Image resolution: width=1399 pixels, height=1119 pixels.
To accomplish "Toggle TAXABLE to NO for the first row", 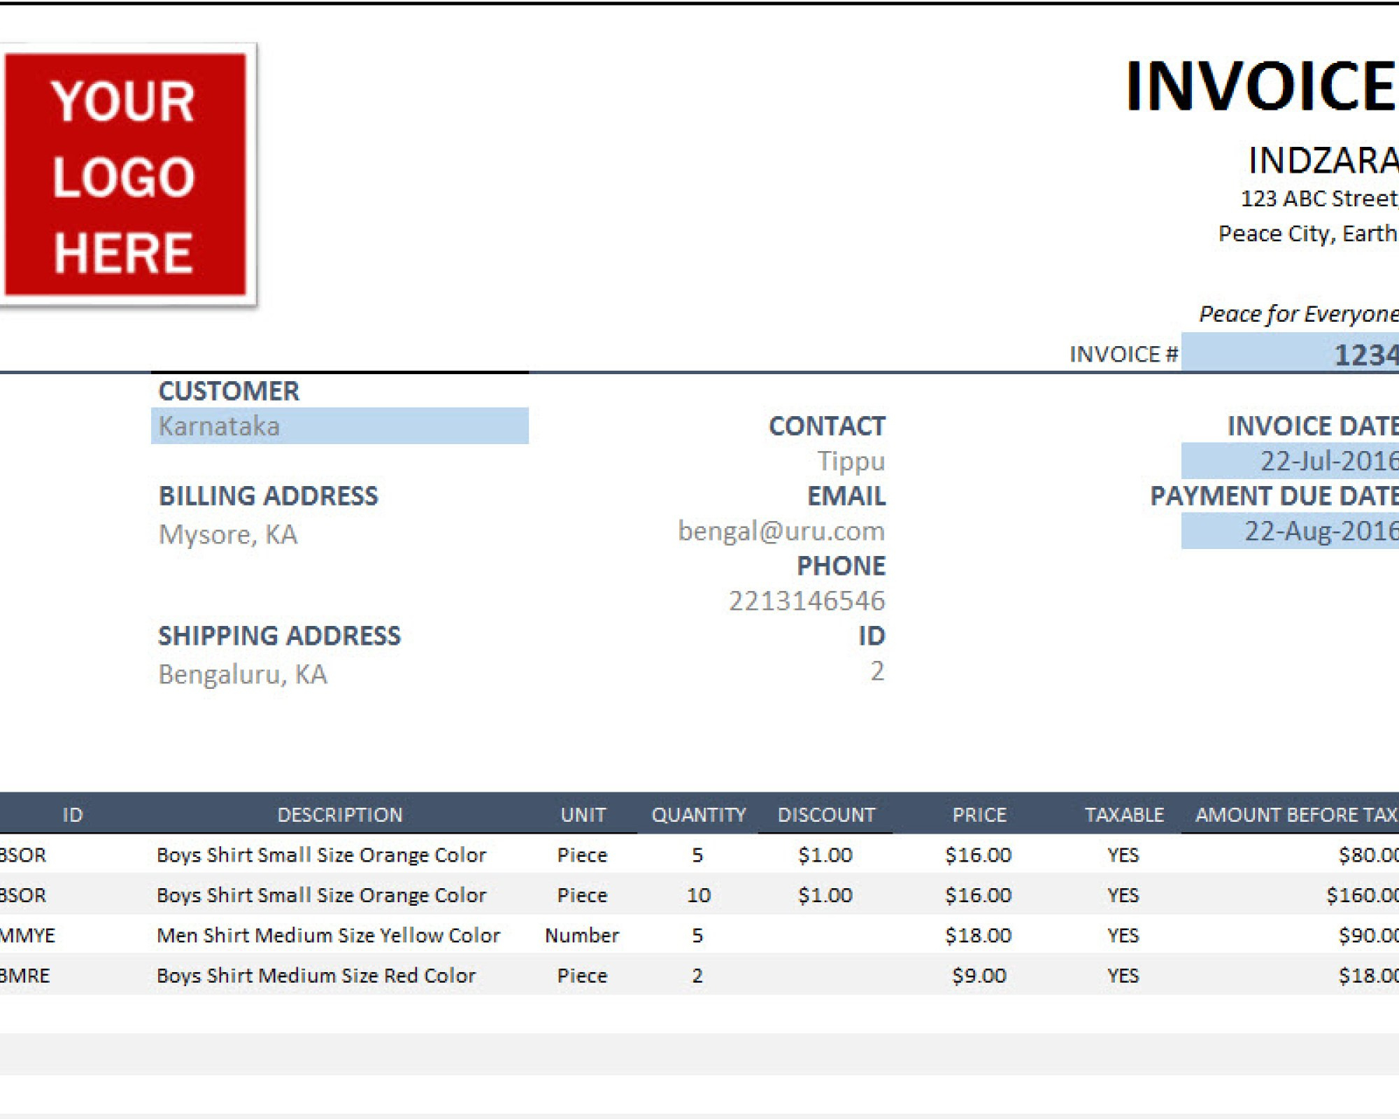I will coord(1125,855).
